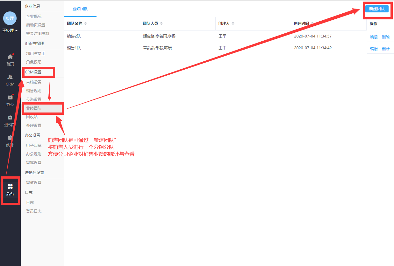The height and width of the screenshot is (266, 394).
Task: Click 编辑 for 销售1队
Action: tap(374, 49)
